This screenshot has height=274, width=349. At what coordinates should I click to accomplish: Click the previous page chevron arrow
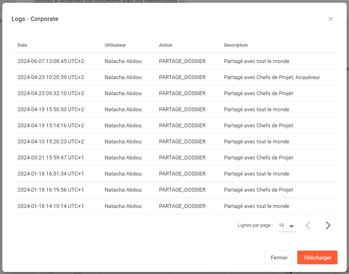[308, 225]
